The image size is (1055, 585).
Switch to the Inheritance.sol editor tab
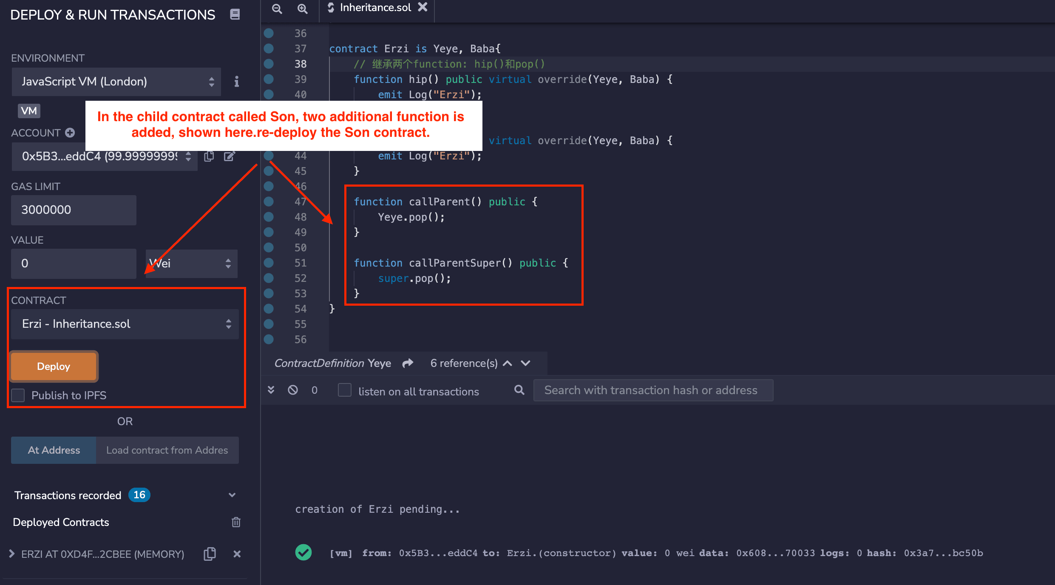(x=375, y=8)
